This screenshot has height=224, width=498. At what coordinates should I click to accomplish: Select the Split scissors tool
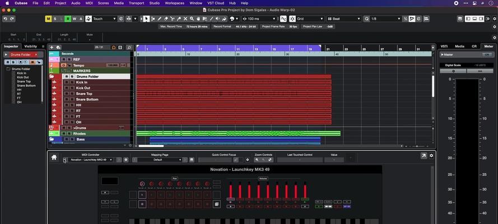pos(173,18)
